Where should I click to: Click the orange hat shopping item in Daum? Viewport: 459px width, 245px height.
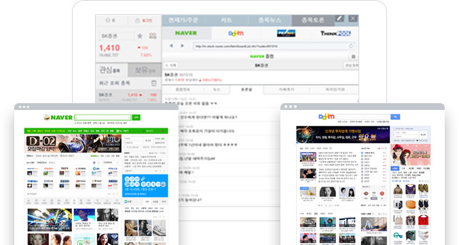[x=411, y=204]
